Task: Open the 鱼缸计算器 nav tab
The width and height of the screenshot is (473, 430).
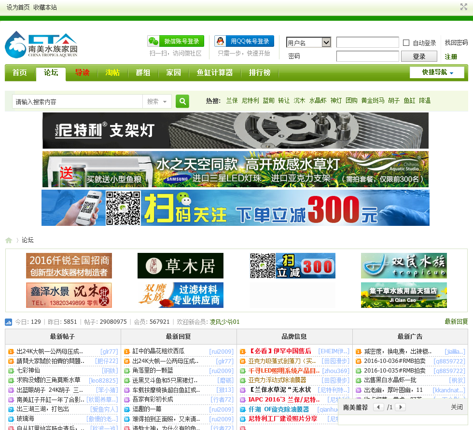Action: (x=215, y=73)
